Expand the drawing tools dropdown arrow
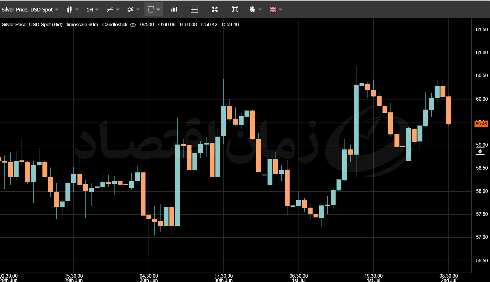The width and height of the screenshot is (490, 282). [118, 9]
